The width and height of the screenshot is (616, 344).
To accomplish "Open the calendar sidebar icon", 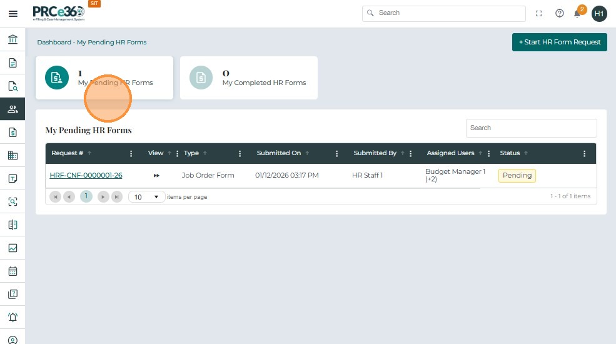I will 13,271.
